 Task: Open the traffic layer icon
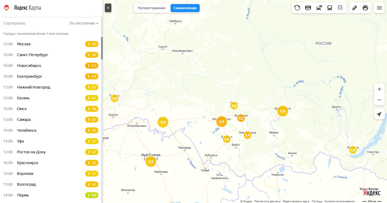[x=297, y=8]
